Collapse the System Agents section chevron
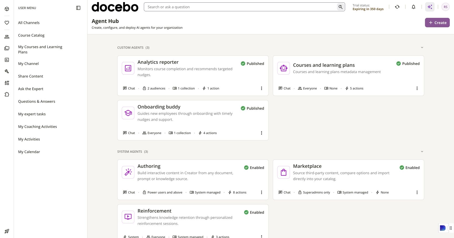The image size is (454, 238). tap(422, 151)
